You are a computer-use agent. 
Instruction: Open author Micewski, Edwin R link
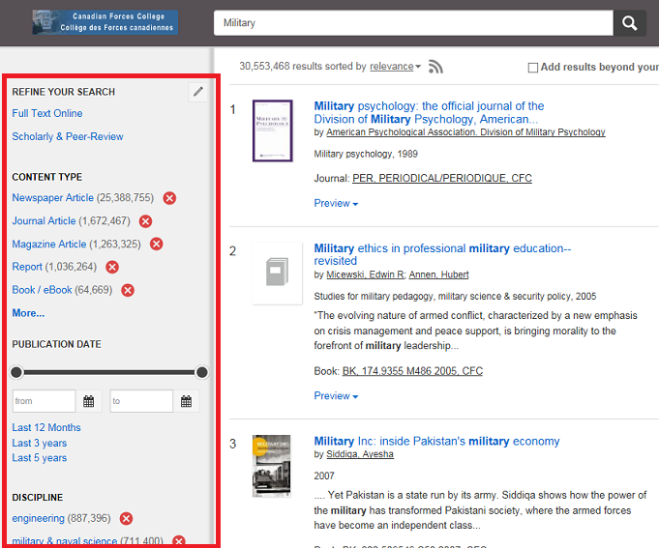[365, 274]
